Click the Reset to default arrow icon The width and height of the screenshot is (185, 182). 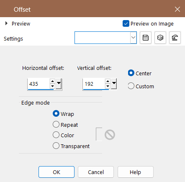[175, 38]
